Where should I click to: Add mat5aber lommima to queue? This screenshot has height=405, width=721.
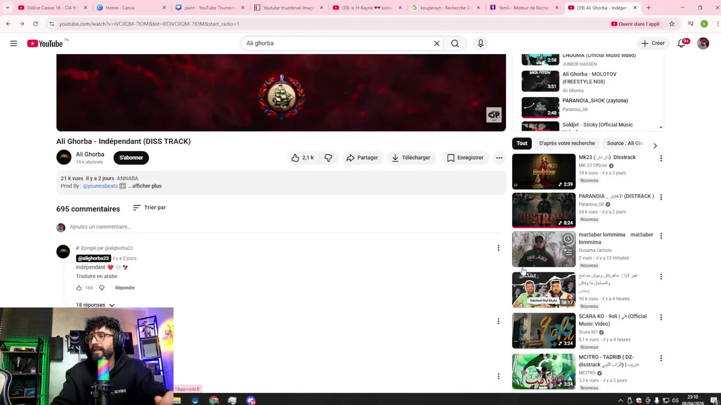coord(568,252)
